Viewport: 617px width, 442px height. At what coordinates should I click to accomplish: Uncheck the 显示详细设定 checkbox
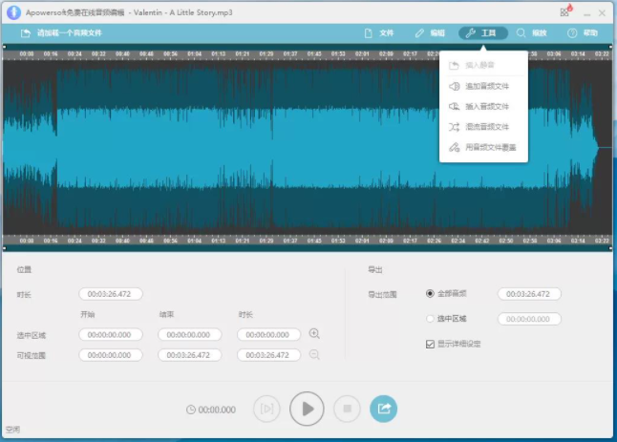(x=430, y=344)
